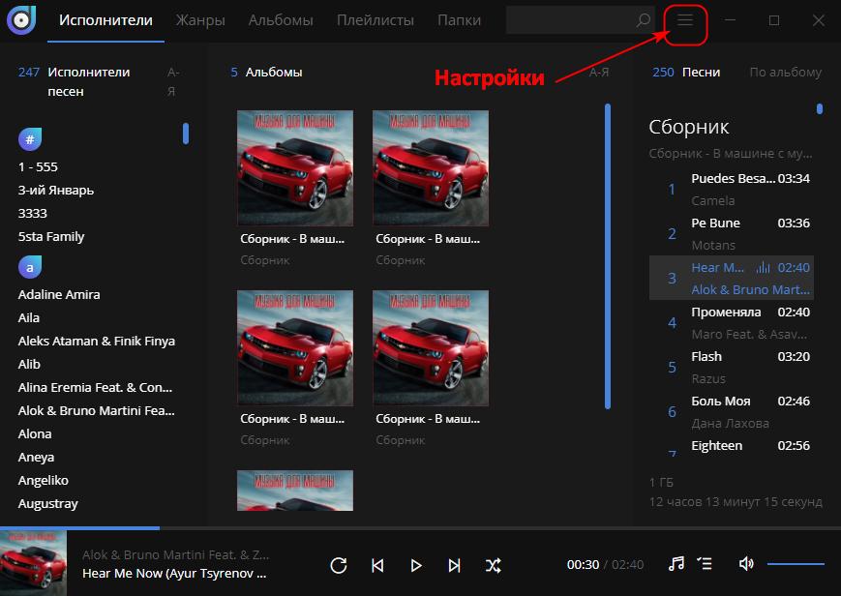Select artist 'Alina Eremia Feat. & Con...'
The width and height of the screenshot is (841, 596).
click(95, 387)
